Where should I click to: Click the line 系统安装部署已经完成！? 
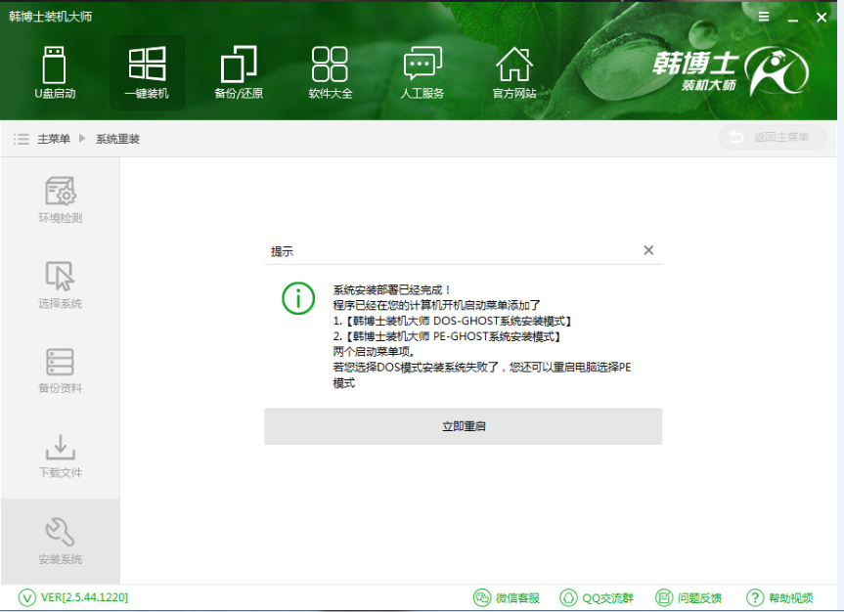point(391,290)
